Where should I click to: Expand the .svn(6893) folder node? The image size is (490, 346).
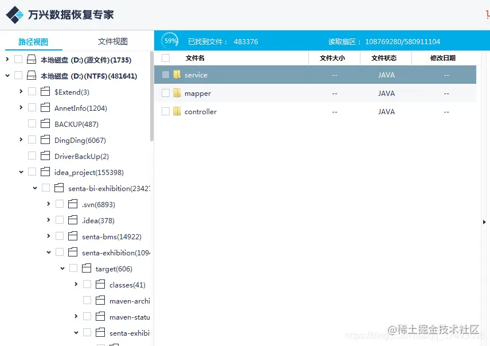pos(48,204)
